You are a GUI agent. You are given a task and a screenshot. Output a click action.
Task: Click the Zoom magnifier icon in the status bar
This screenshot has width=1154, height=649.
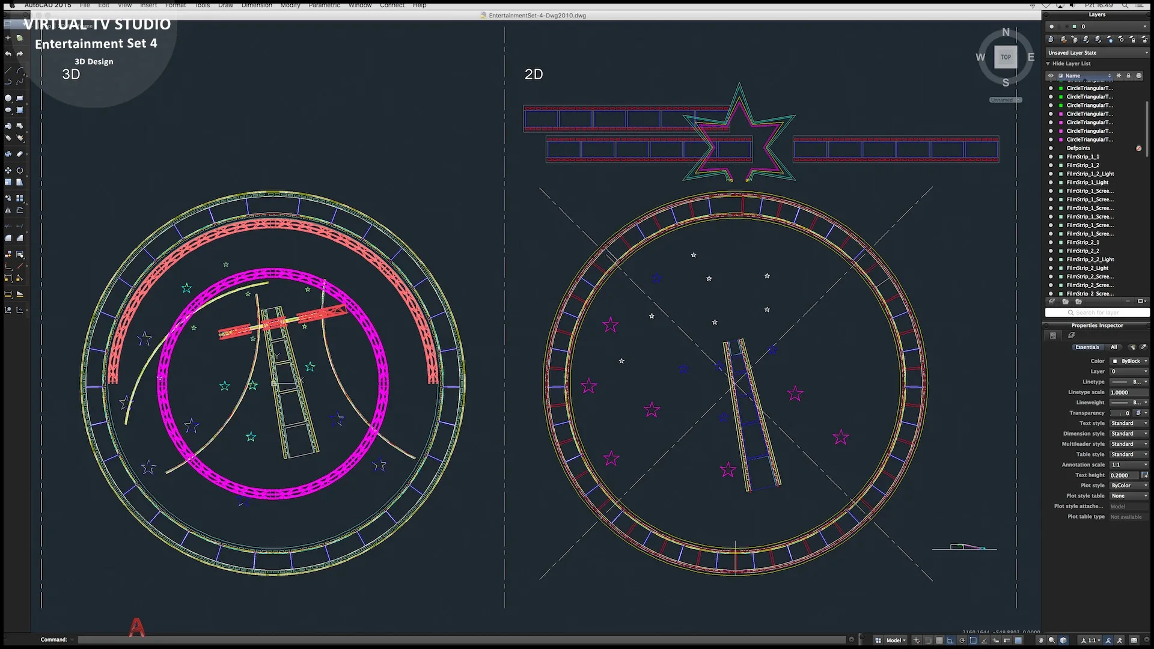[x=1052, y=640]
